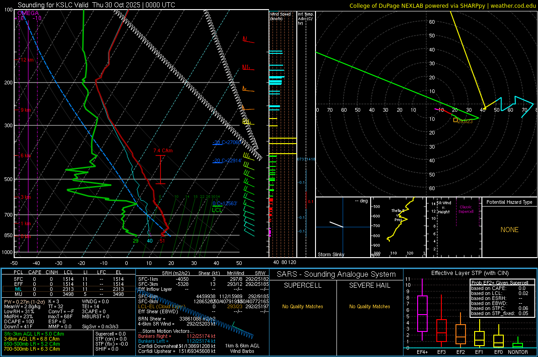Click the 'maxT = 68F' value
The height and width of the screenshot is (357, 538).
tap(60, 316)
